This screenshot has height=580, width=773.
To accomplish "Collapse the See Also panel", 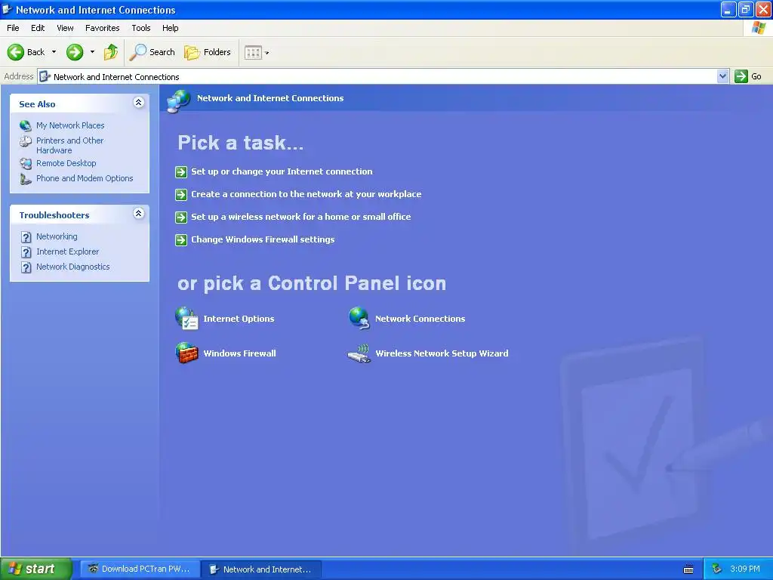I will tap(139, 103).
